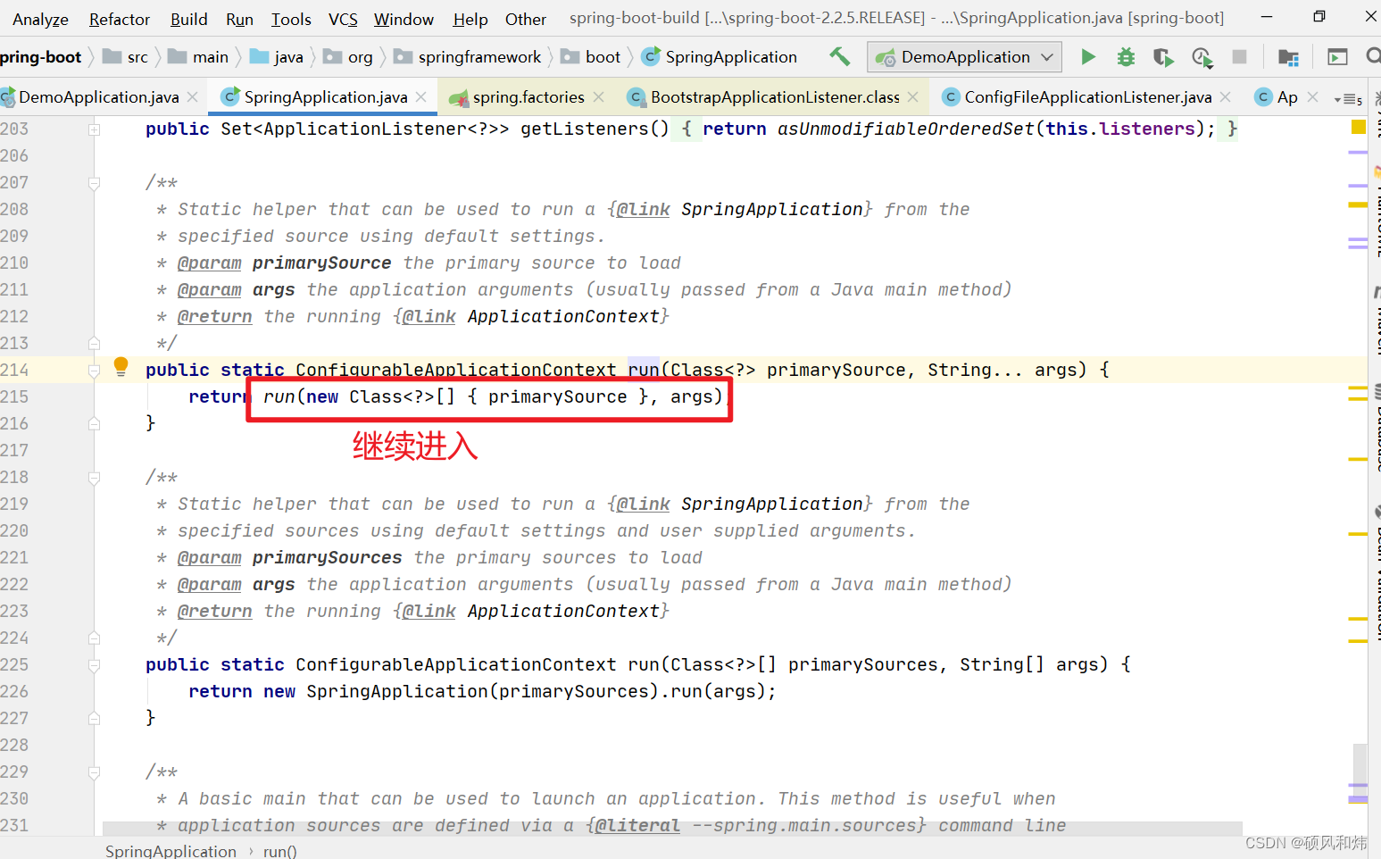
Task: Click the springframework breadcrumb package
Action: tap(468, 57)
